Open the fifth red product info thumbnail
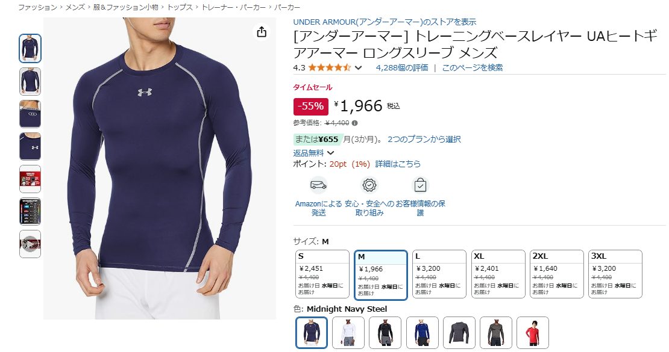The height and width of the screenshot is (352, 669). 30,179
